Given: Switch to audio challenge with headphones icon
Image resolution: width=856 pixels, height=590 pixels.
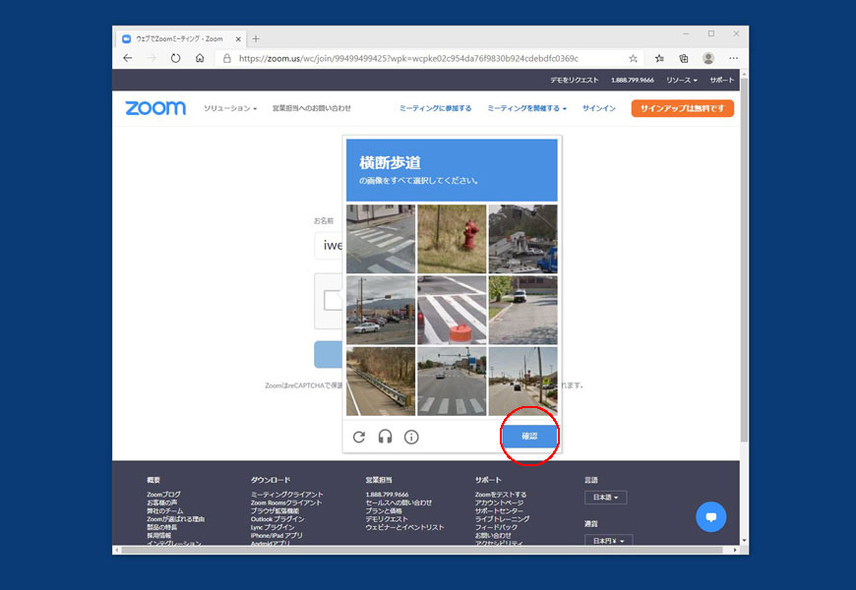Looking at the screenshot, I should (386, 437).
